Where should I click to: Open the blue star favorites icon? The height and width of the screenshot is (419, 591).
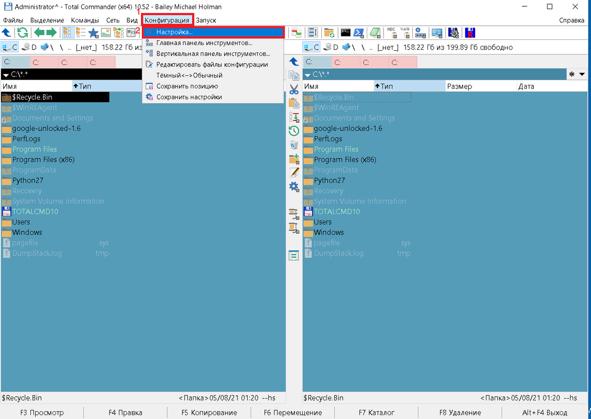(93, 33)
